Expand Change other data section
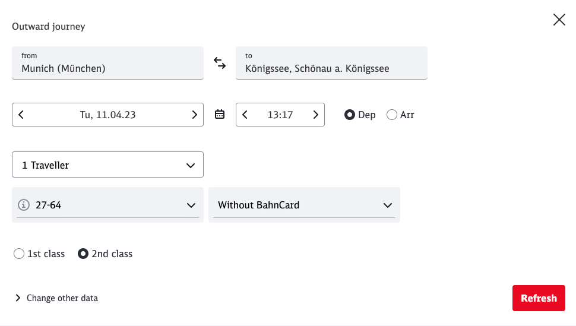Image resolution: width=576 pixels, height=326 pixels. coord(56,298)
